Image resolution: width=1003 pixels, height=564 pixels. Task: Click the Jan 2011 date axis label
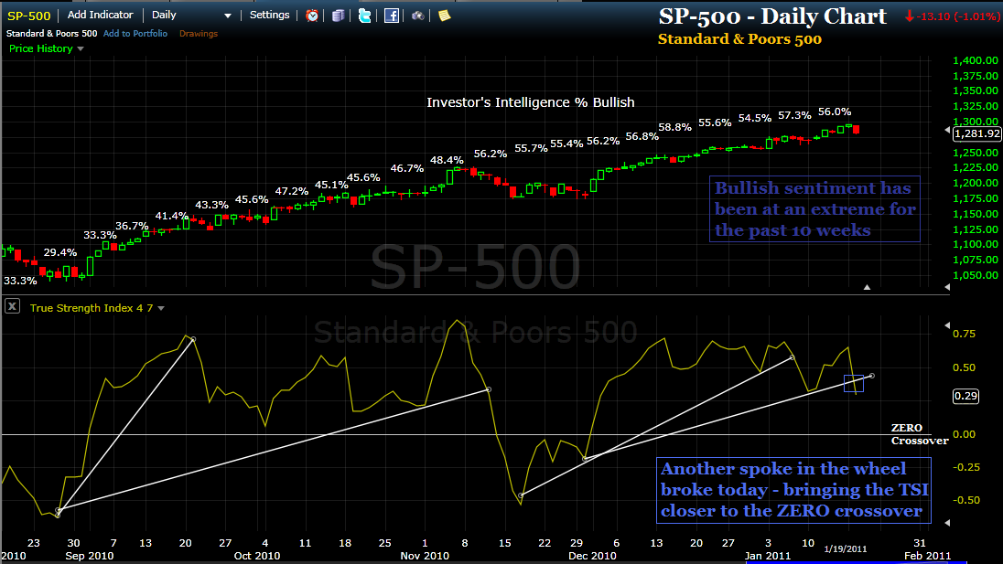pyautogui.click(x=768, y=556)
